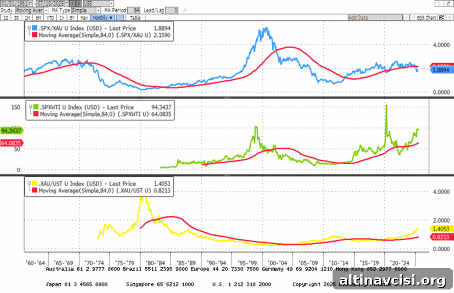Click red moving average swatch for .XAU/UST
This screenshot has height=293, width=454.
[x=35, y=191]
